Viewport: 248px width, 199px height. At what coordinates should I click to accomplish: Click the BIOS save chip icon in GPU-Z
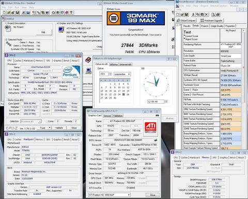156,140
